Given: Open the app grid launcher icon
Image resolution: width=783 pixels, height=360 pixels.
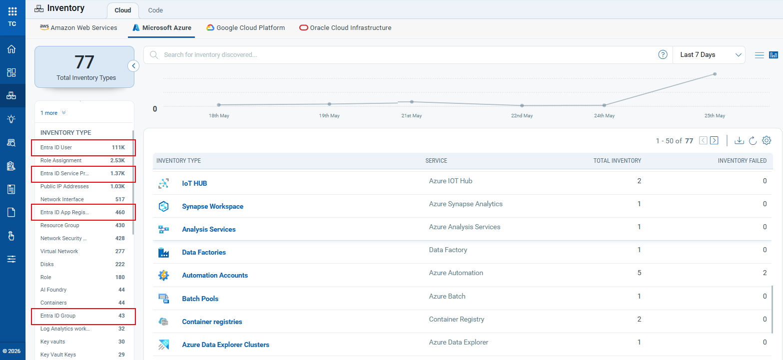Looking at the screenshot, I should 12,11.
